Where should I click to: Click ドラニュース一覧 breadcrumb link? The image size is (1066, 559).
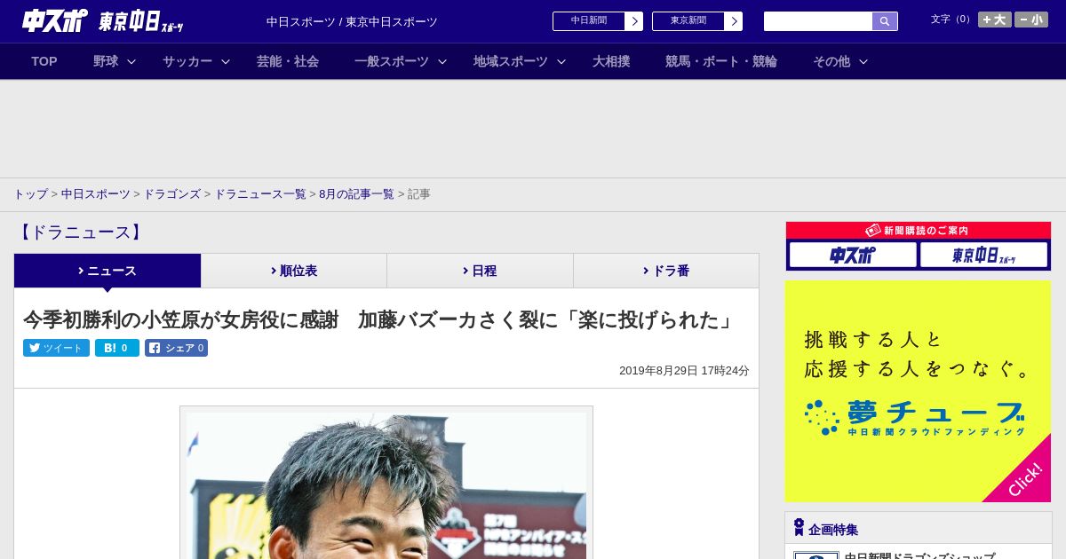coord(260,194)
